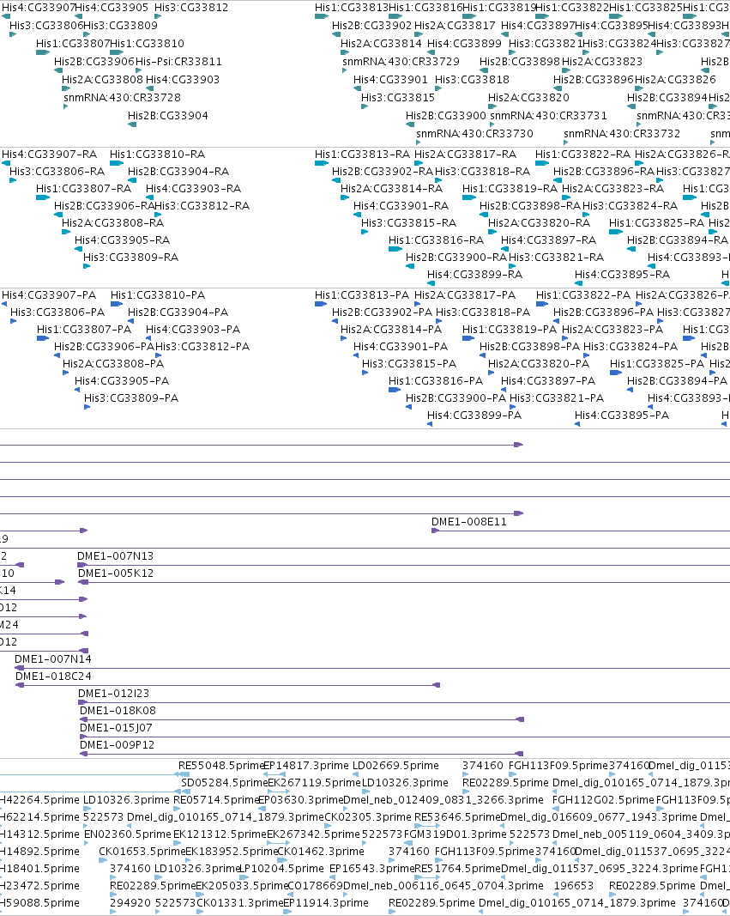Screen dimensions: 730x916
Task: Click snmRNA:430:CR33729 label
Action: [401, 61]
